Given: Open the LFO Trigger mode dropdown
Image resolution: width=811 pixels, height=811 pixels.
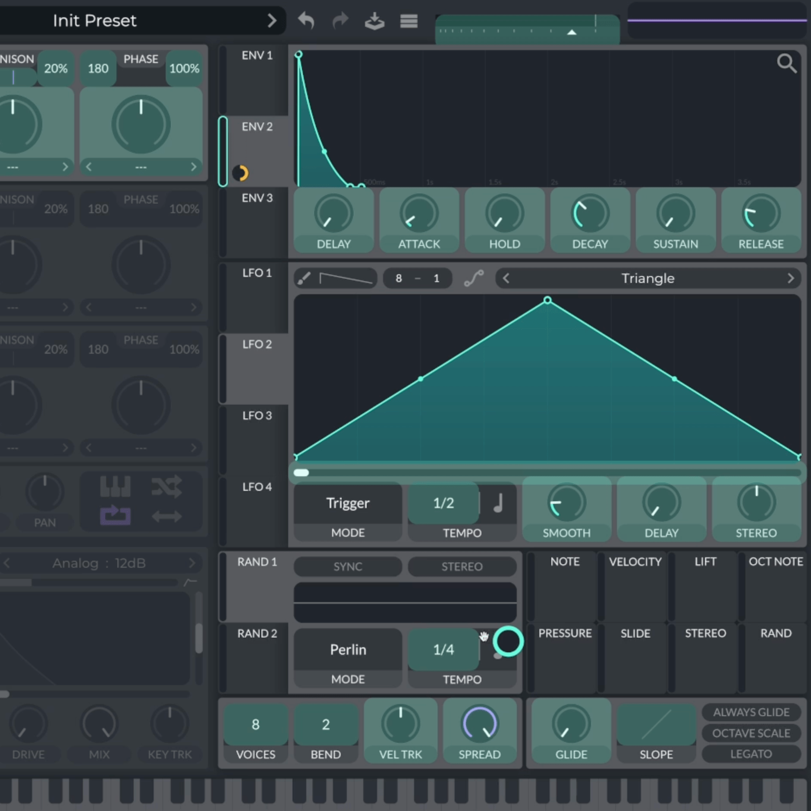Looking at the screenshot, I should click(348, 503).
